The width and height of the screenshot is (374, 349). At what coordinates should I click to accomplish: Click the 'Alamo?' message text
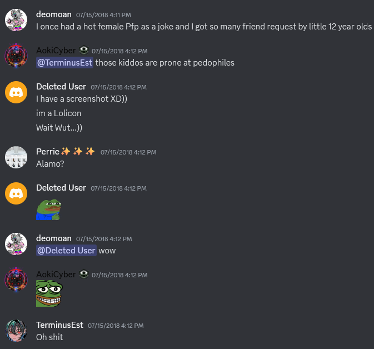50,164
